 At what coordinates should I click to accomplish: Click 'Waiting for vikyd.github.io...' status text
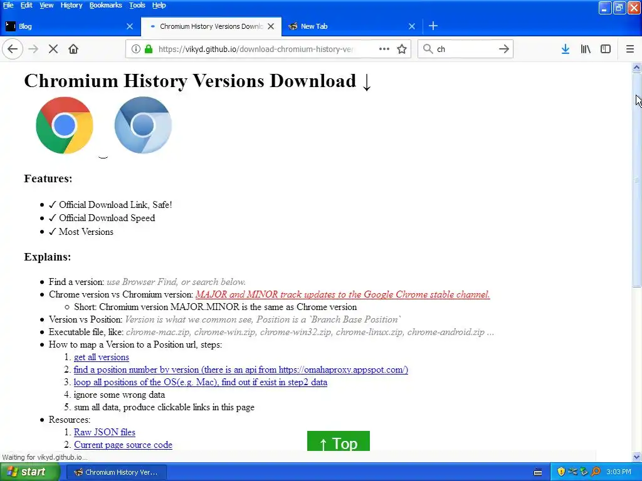45,457
